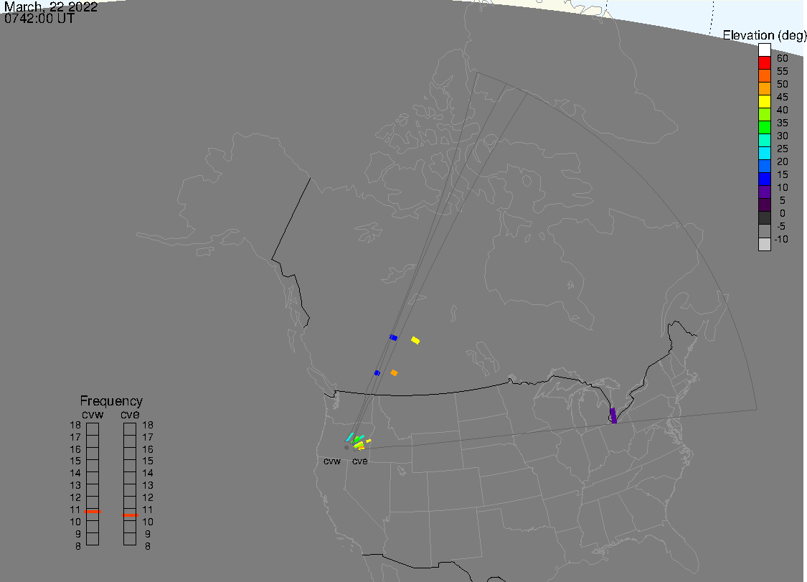
Task: Click the cve label under radar site
Action: click(359, 461)
